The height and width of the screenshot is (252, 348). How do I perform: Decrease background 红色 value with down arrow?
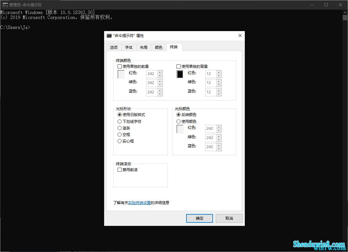(219, 76)
